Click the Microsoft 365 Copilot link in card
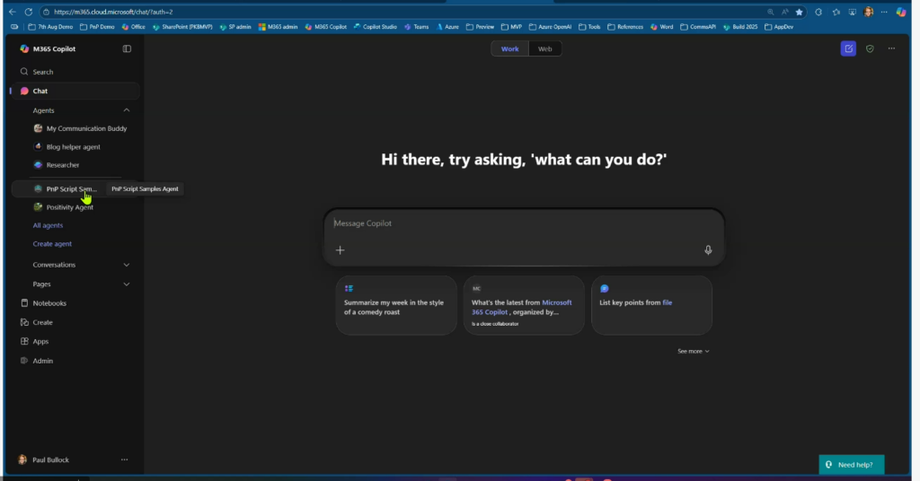The height and width of the screenshot is (481, 920). 522,307
